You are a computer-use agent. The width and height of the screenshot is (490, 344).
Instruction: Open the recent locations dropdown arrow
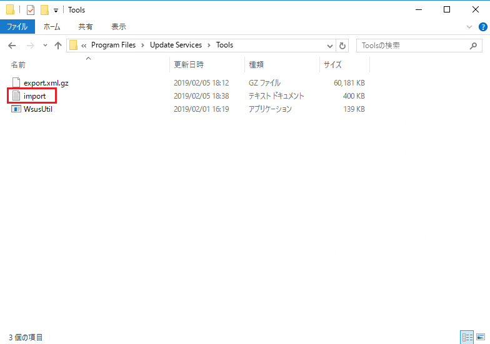pos(45,46)
